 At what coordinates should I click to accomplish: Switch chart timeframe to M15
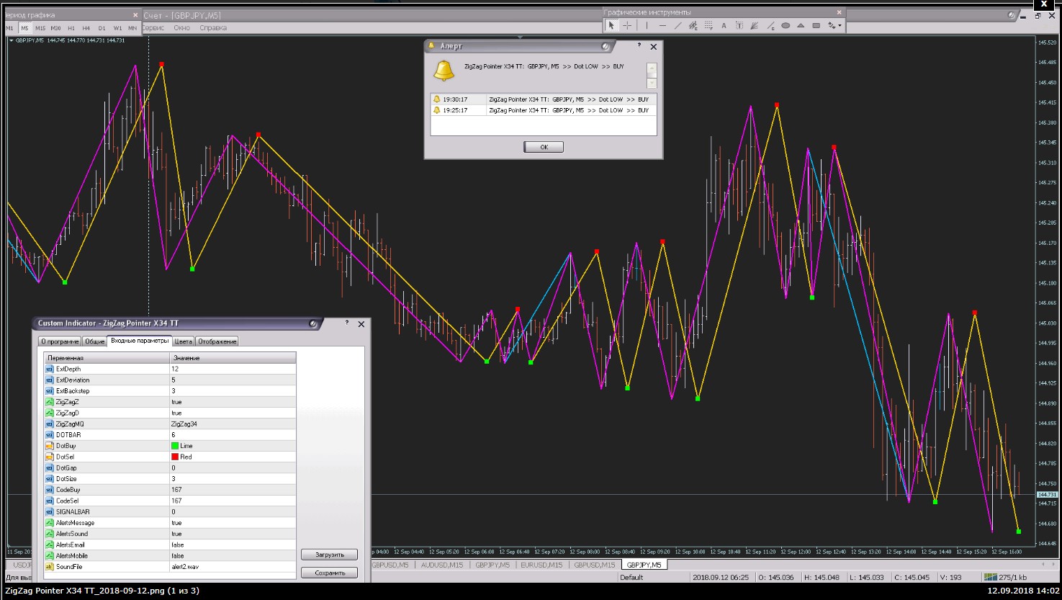[40, 28]
